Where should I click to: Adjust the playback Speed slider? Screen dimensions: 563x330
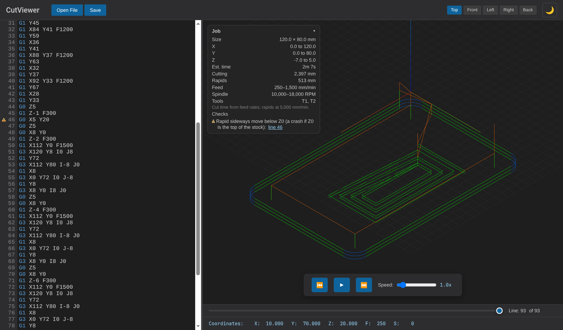(x=416, y=285)
